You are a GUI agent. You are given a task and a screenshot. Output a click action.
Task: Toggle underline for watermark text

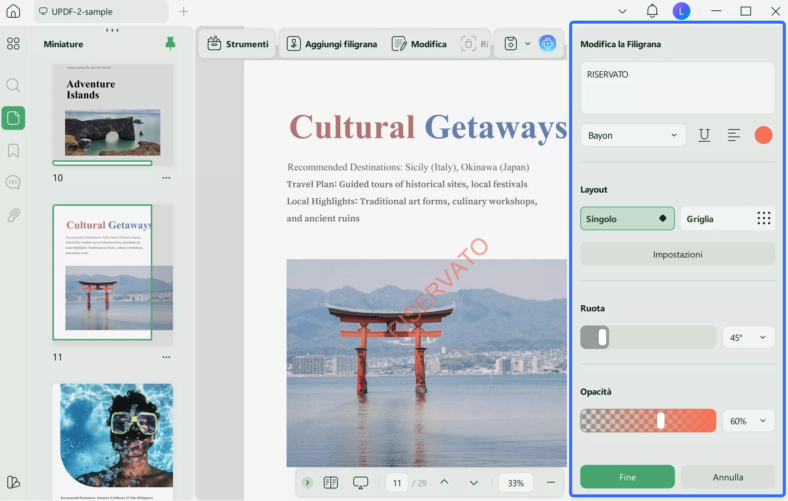pos(704,135)
